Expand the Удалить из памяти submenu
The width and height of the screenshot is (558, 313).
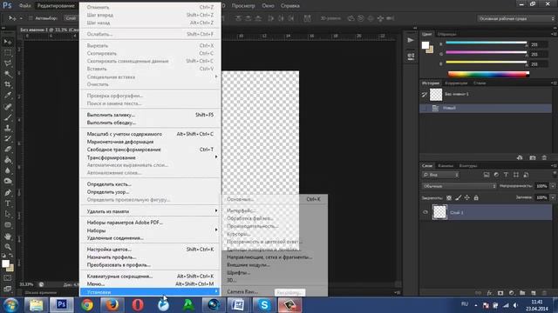tap(151, 211)
